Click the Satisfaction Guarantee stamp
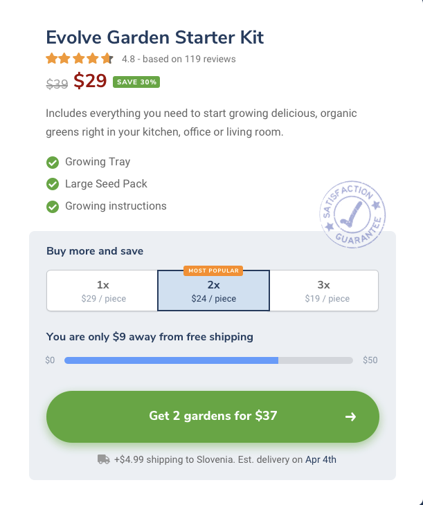Viewport: 423px width, 505px height. point(352,214)
